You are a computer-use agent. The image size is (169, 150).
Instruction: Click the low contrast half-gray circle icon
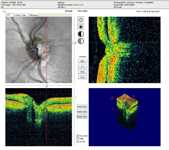click(x=81, y=41)
